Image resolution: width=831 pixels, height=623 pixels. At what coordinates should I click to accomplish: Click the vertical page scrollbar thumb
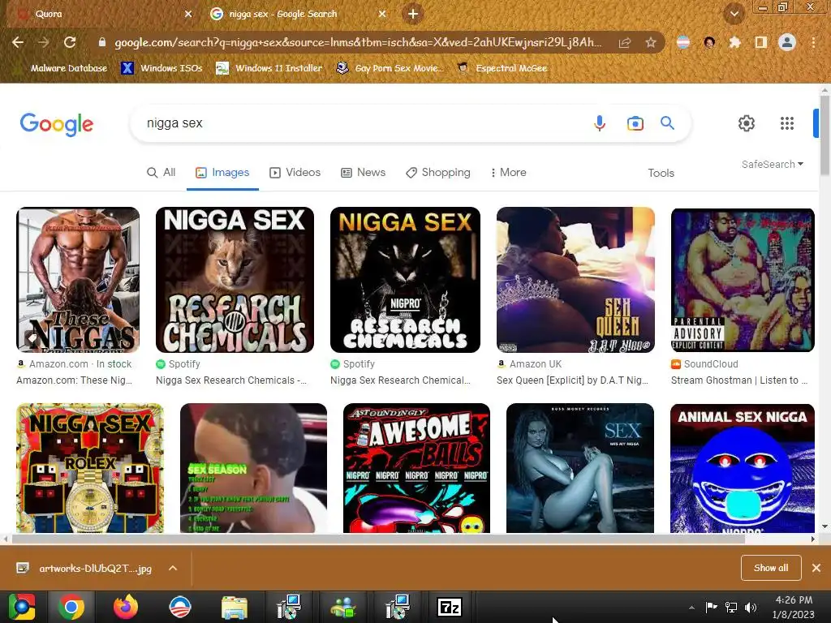tap(825, 135)
